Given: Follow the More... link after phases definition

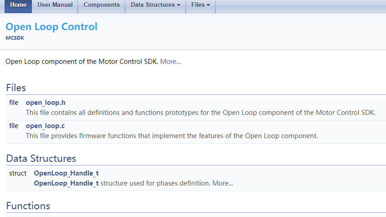Looking at the screenshot, I should tap(222, 184).
